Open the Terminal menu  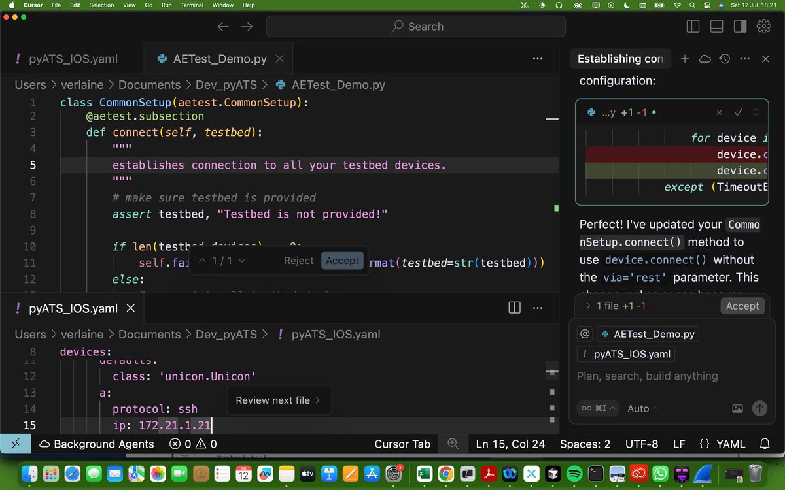coord(192,5)
